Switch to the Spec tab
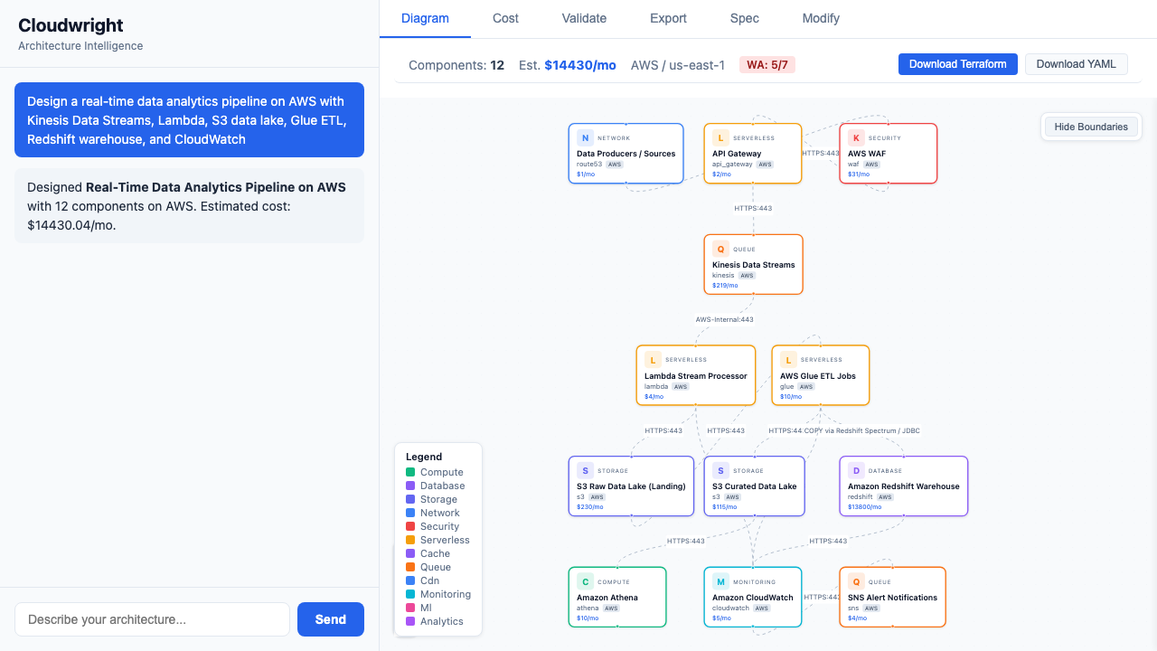 [743, 18]
